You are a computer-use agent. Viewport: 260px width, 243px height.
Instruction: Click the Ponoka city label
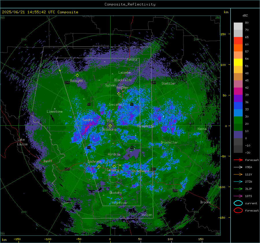pos(132,60)
